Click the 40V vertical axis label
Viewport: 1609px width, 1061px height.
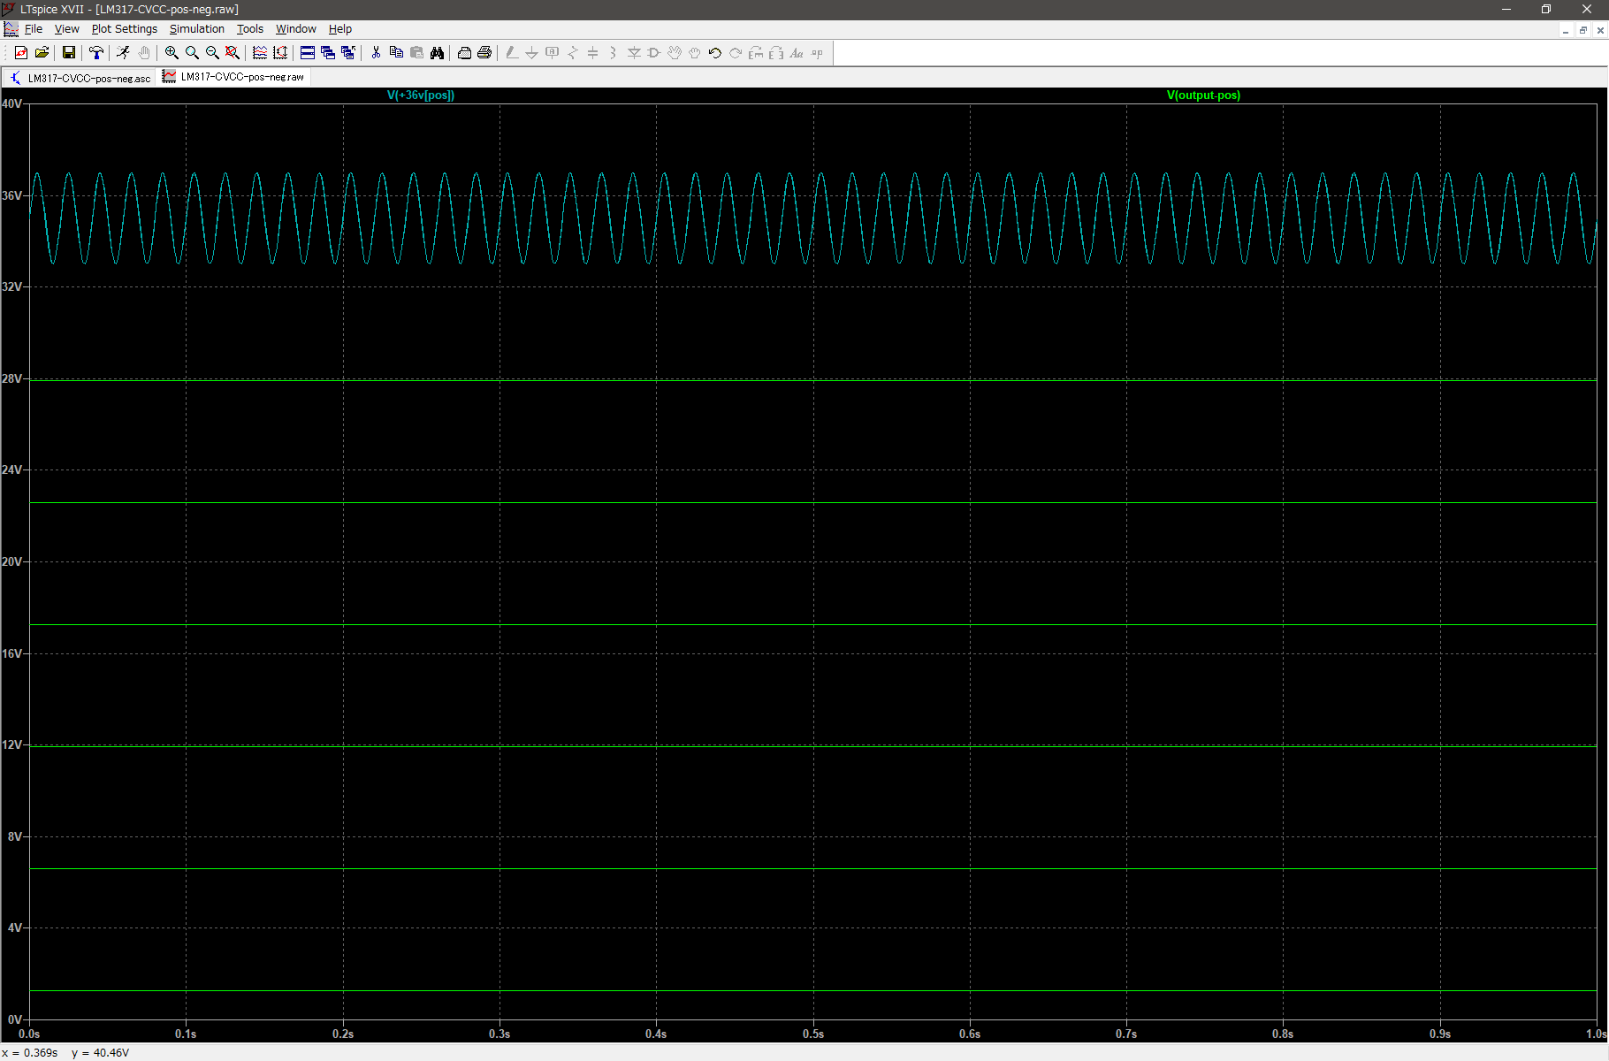click(x=12, y=103)
